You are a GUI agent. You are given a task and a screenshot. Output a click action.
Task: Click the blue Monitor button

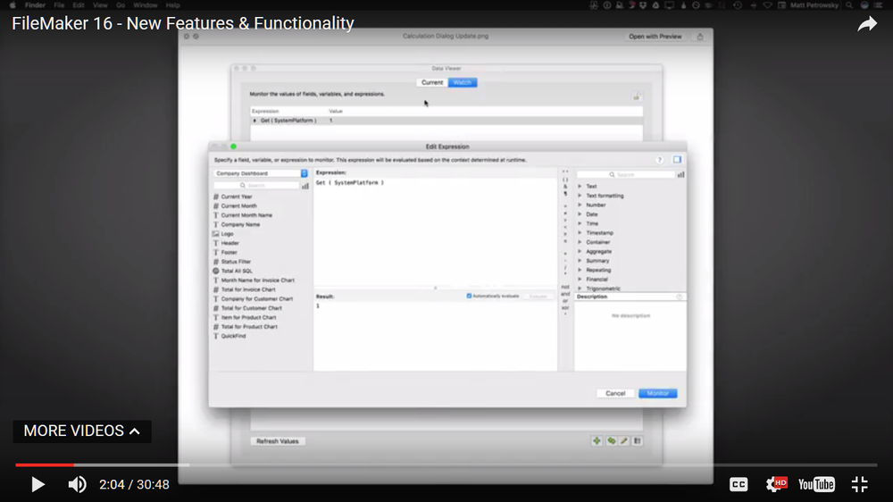point(658,394)
